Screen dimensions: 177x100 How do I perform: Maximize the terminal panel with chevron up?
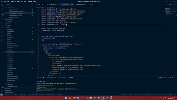point(172,77)
